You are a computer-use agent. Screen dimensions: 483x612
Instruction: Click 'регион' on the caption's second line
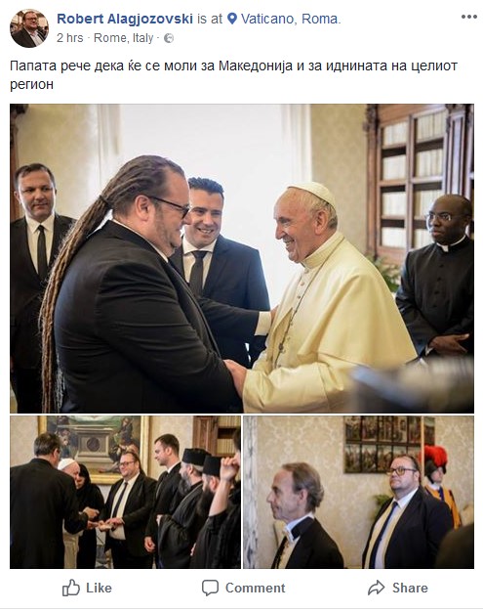tap(31, 85)
